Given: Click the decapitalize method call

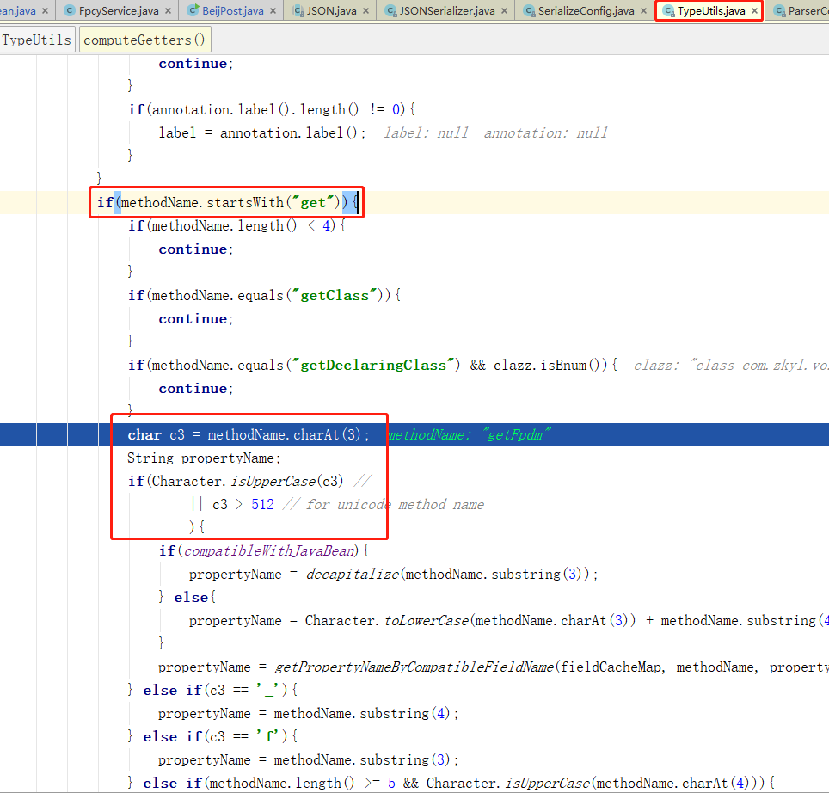Looking at the screenshot, I should click(353, 574).
